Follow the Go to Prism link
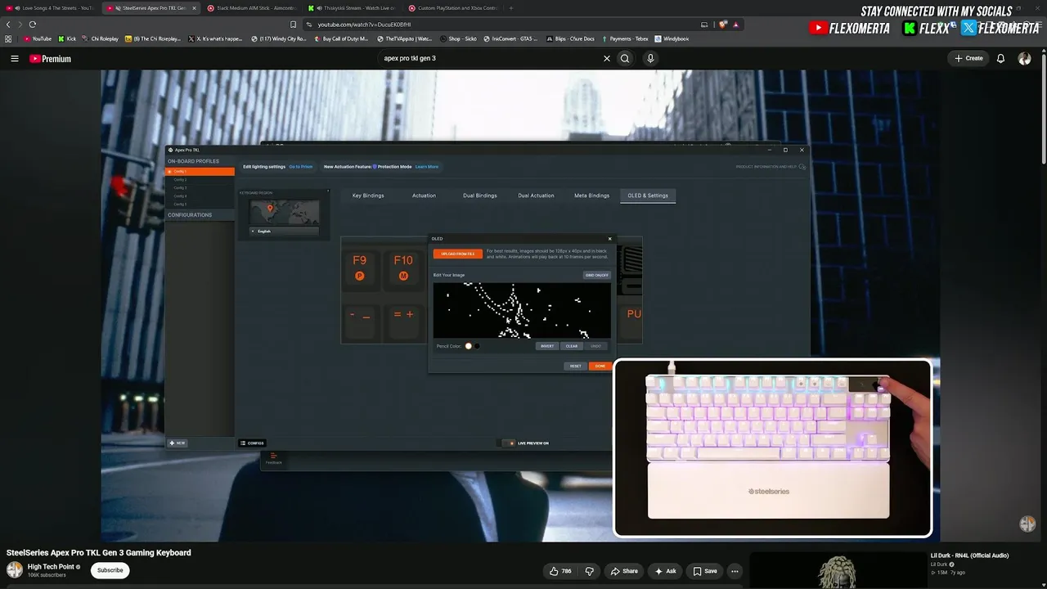 [x=301, y=167]
